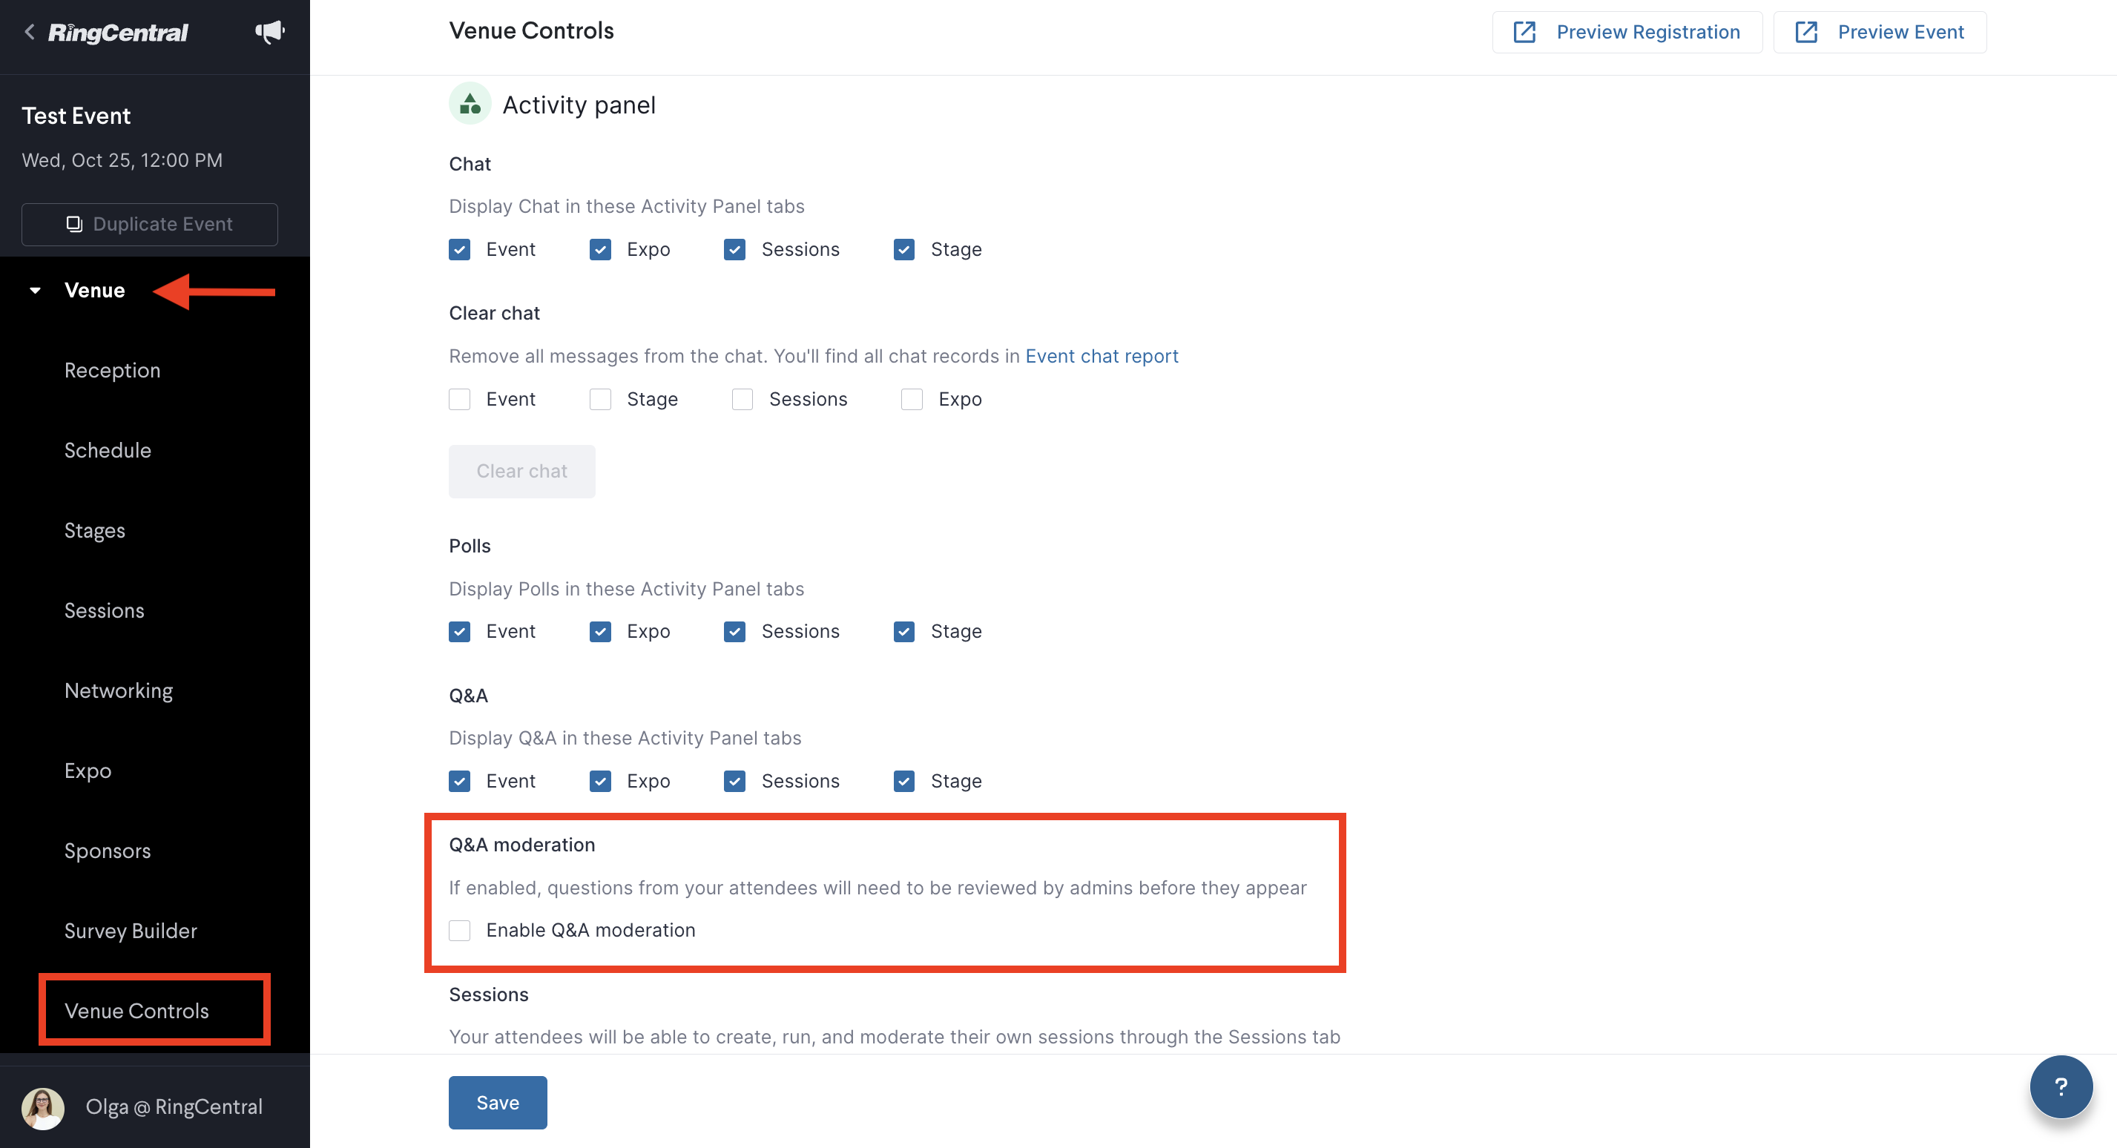Enable Q&A moderation checkbox
Image resolution: width=2117 pixels, height=1148 pixels.
[459, 930]
